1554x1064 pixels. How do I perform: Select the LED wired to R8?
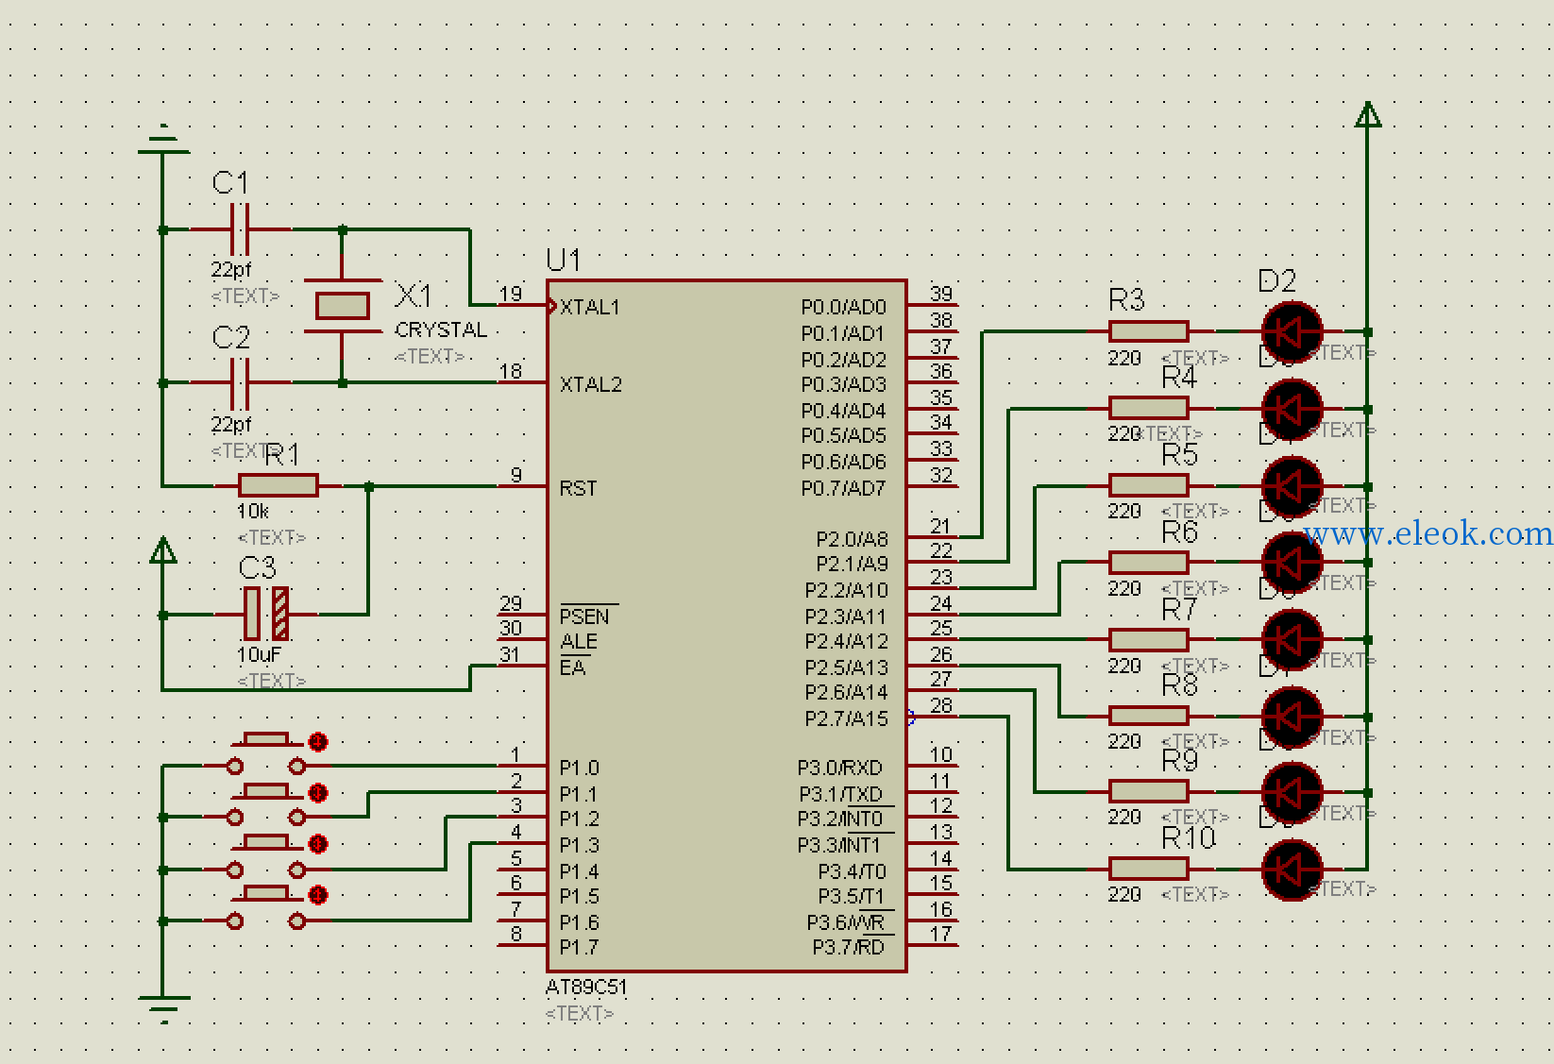[x=1292, y=717]
